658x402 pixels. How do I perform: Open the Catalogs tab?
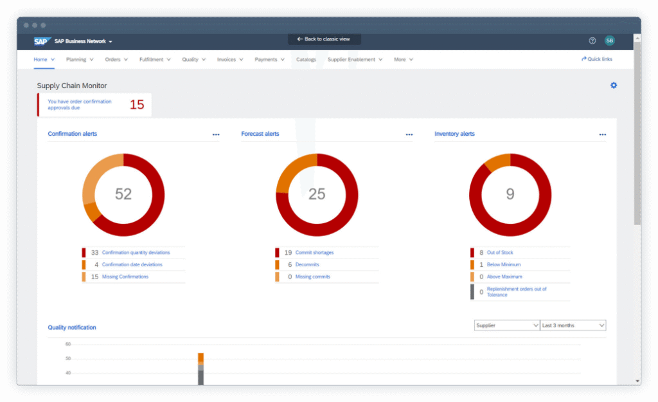click(x=306, y=59)
